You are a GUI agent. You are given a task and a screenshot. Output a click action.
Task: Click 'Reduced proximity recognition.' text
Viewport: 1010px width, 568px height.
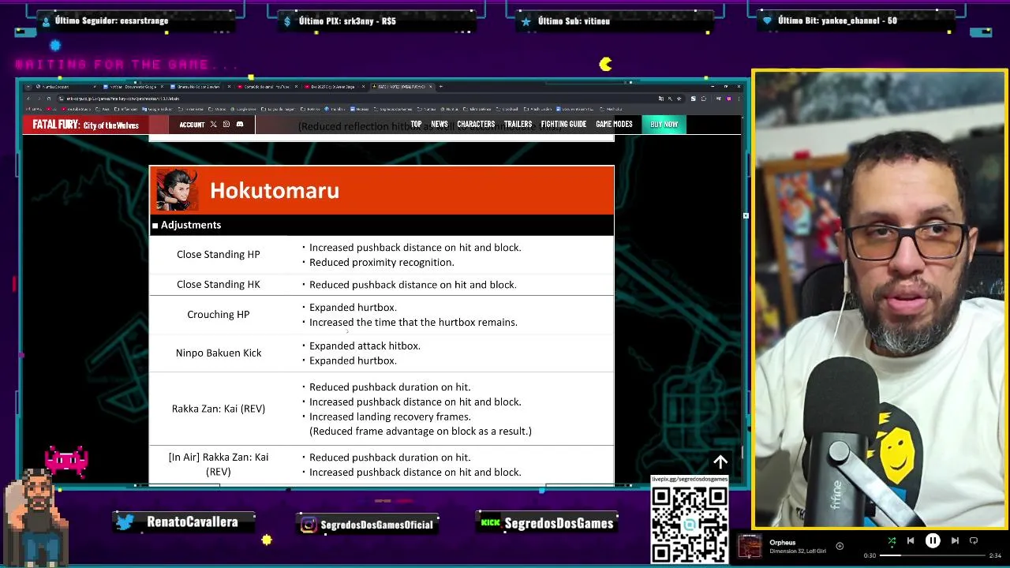tap(382, 262)
